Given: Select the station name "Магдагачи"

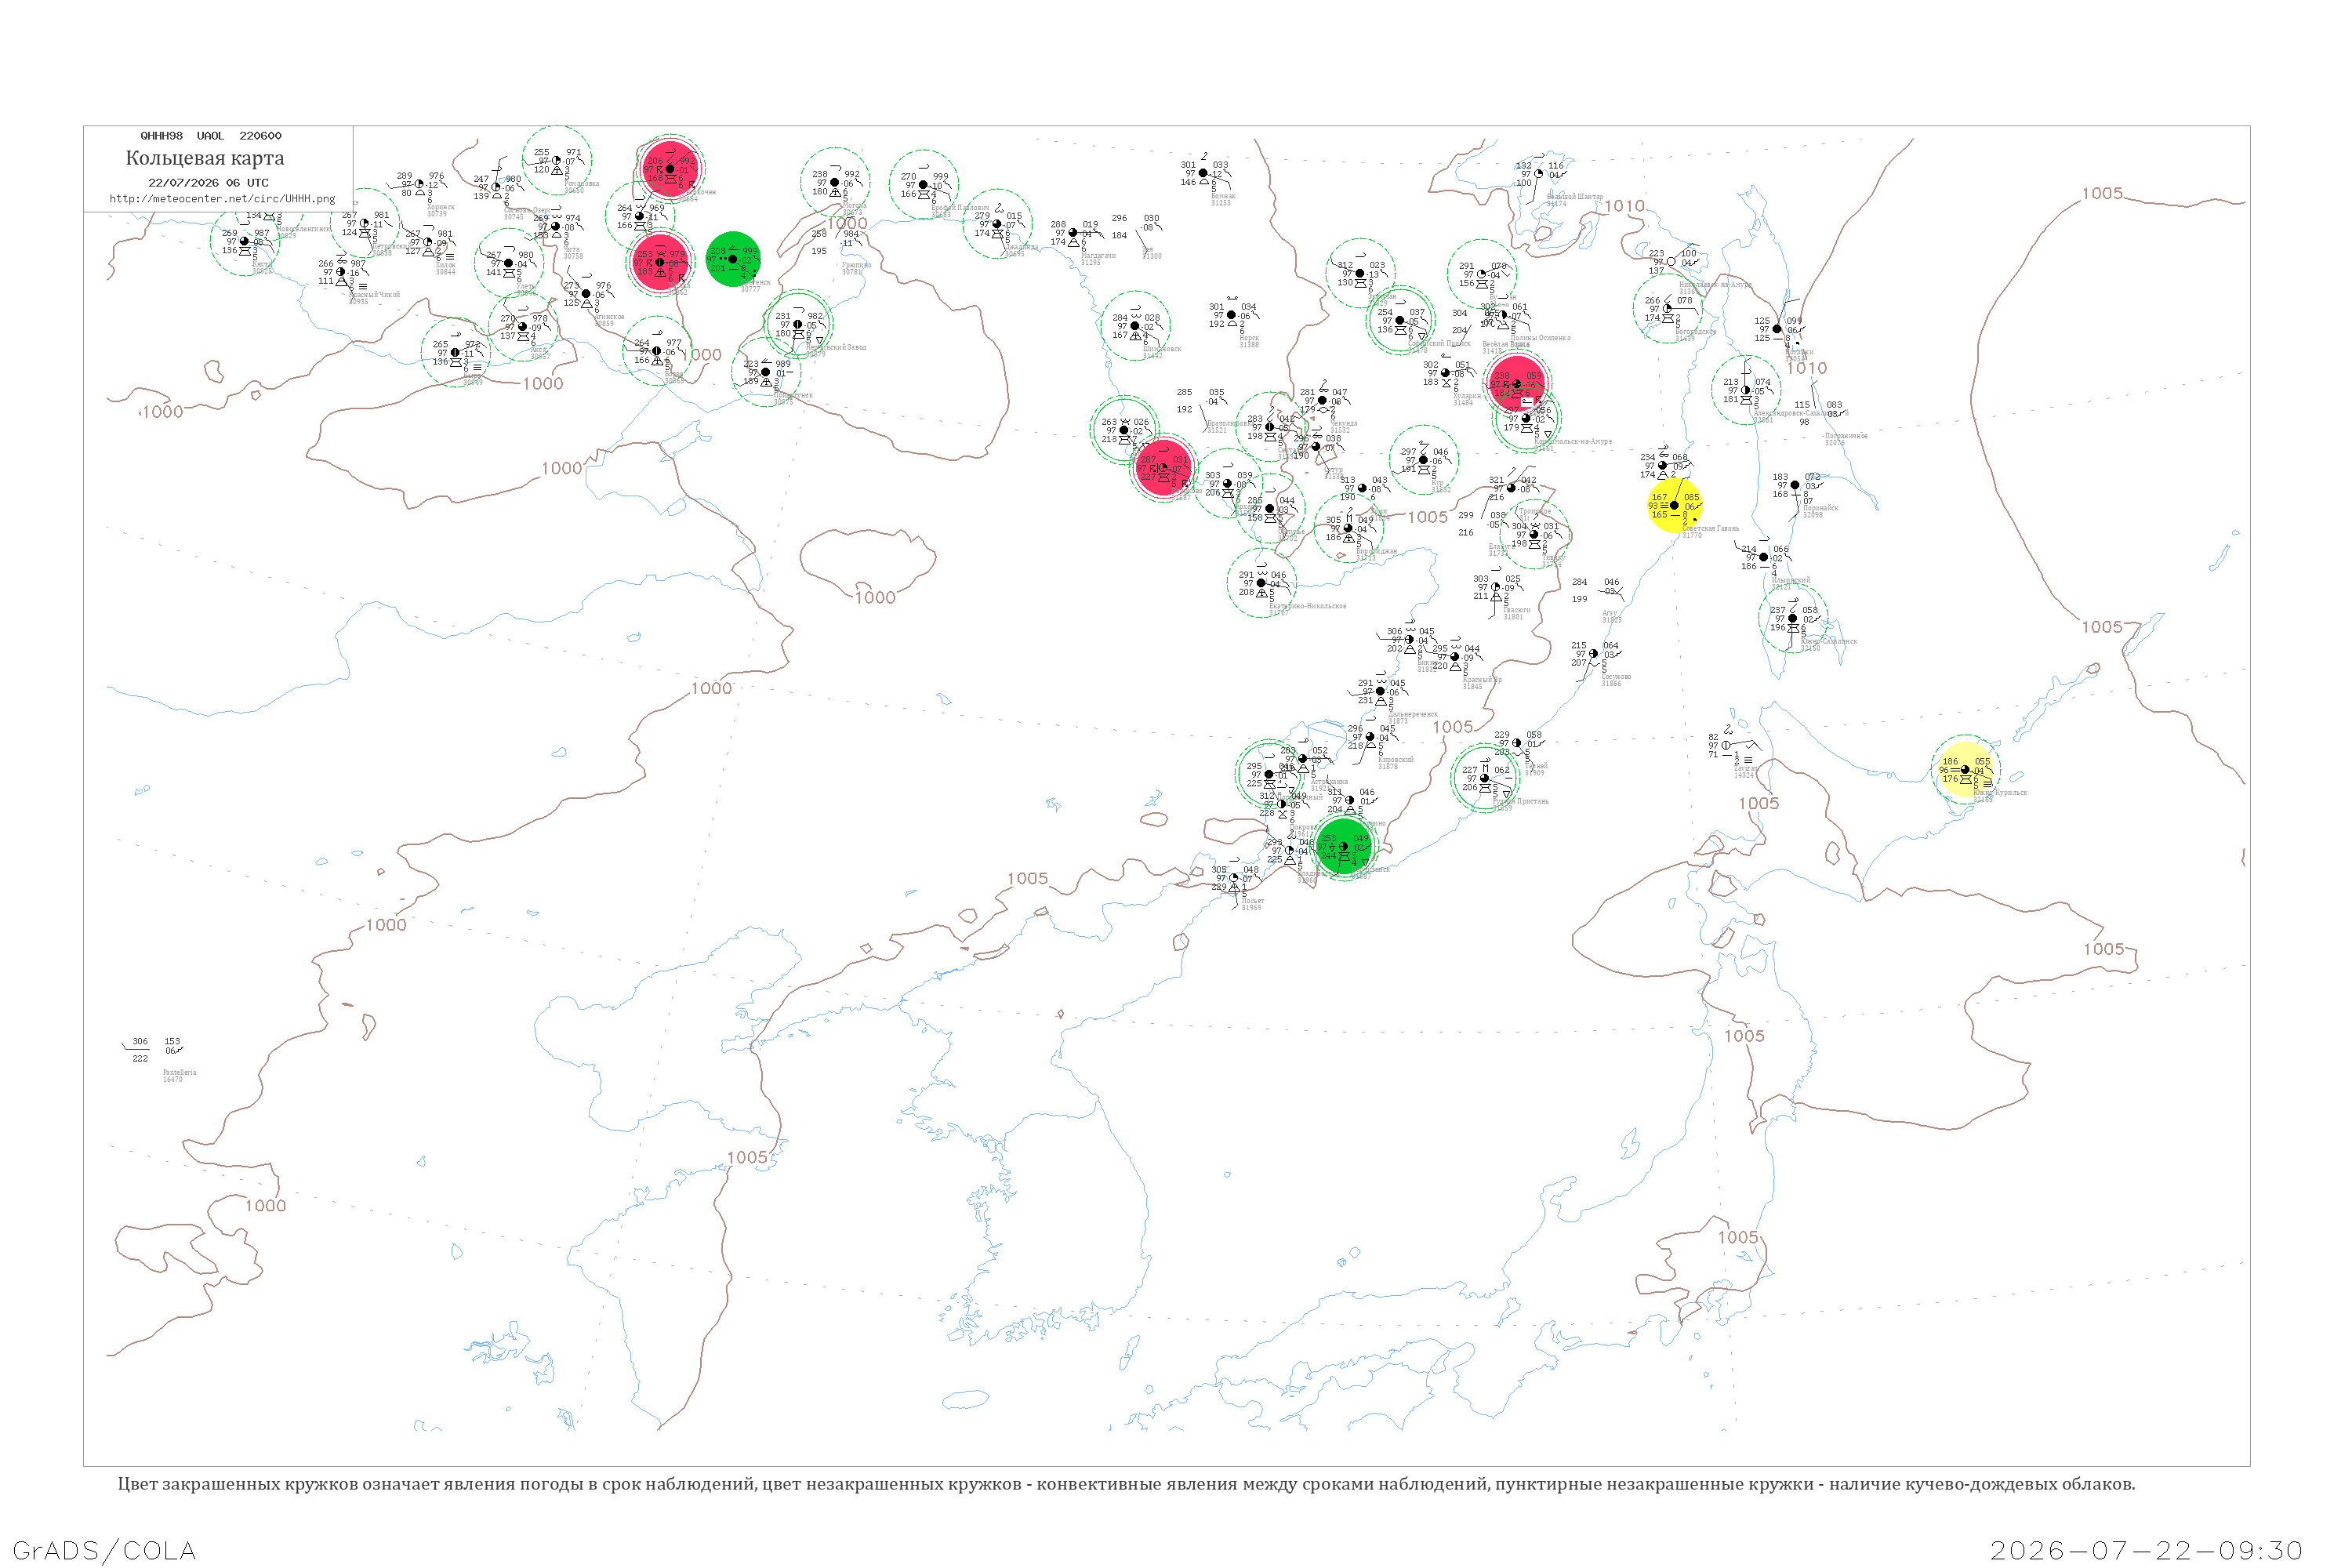Looking at the screenshot, I should click(1098, 256).
